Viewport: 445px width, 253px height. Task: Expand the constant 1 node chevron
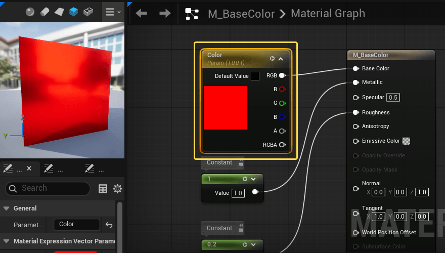[x=253, y=179]
